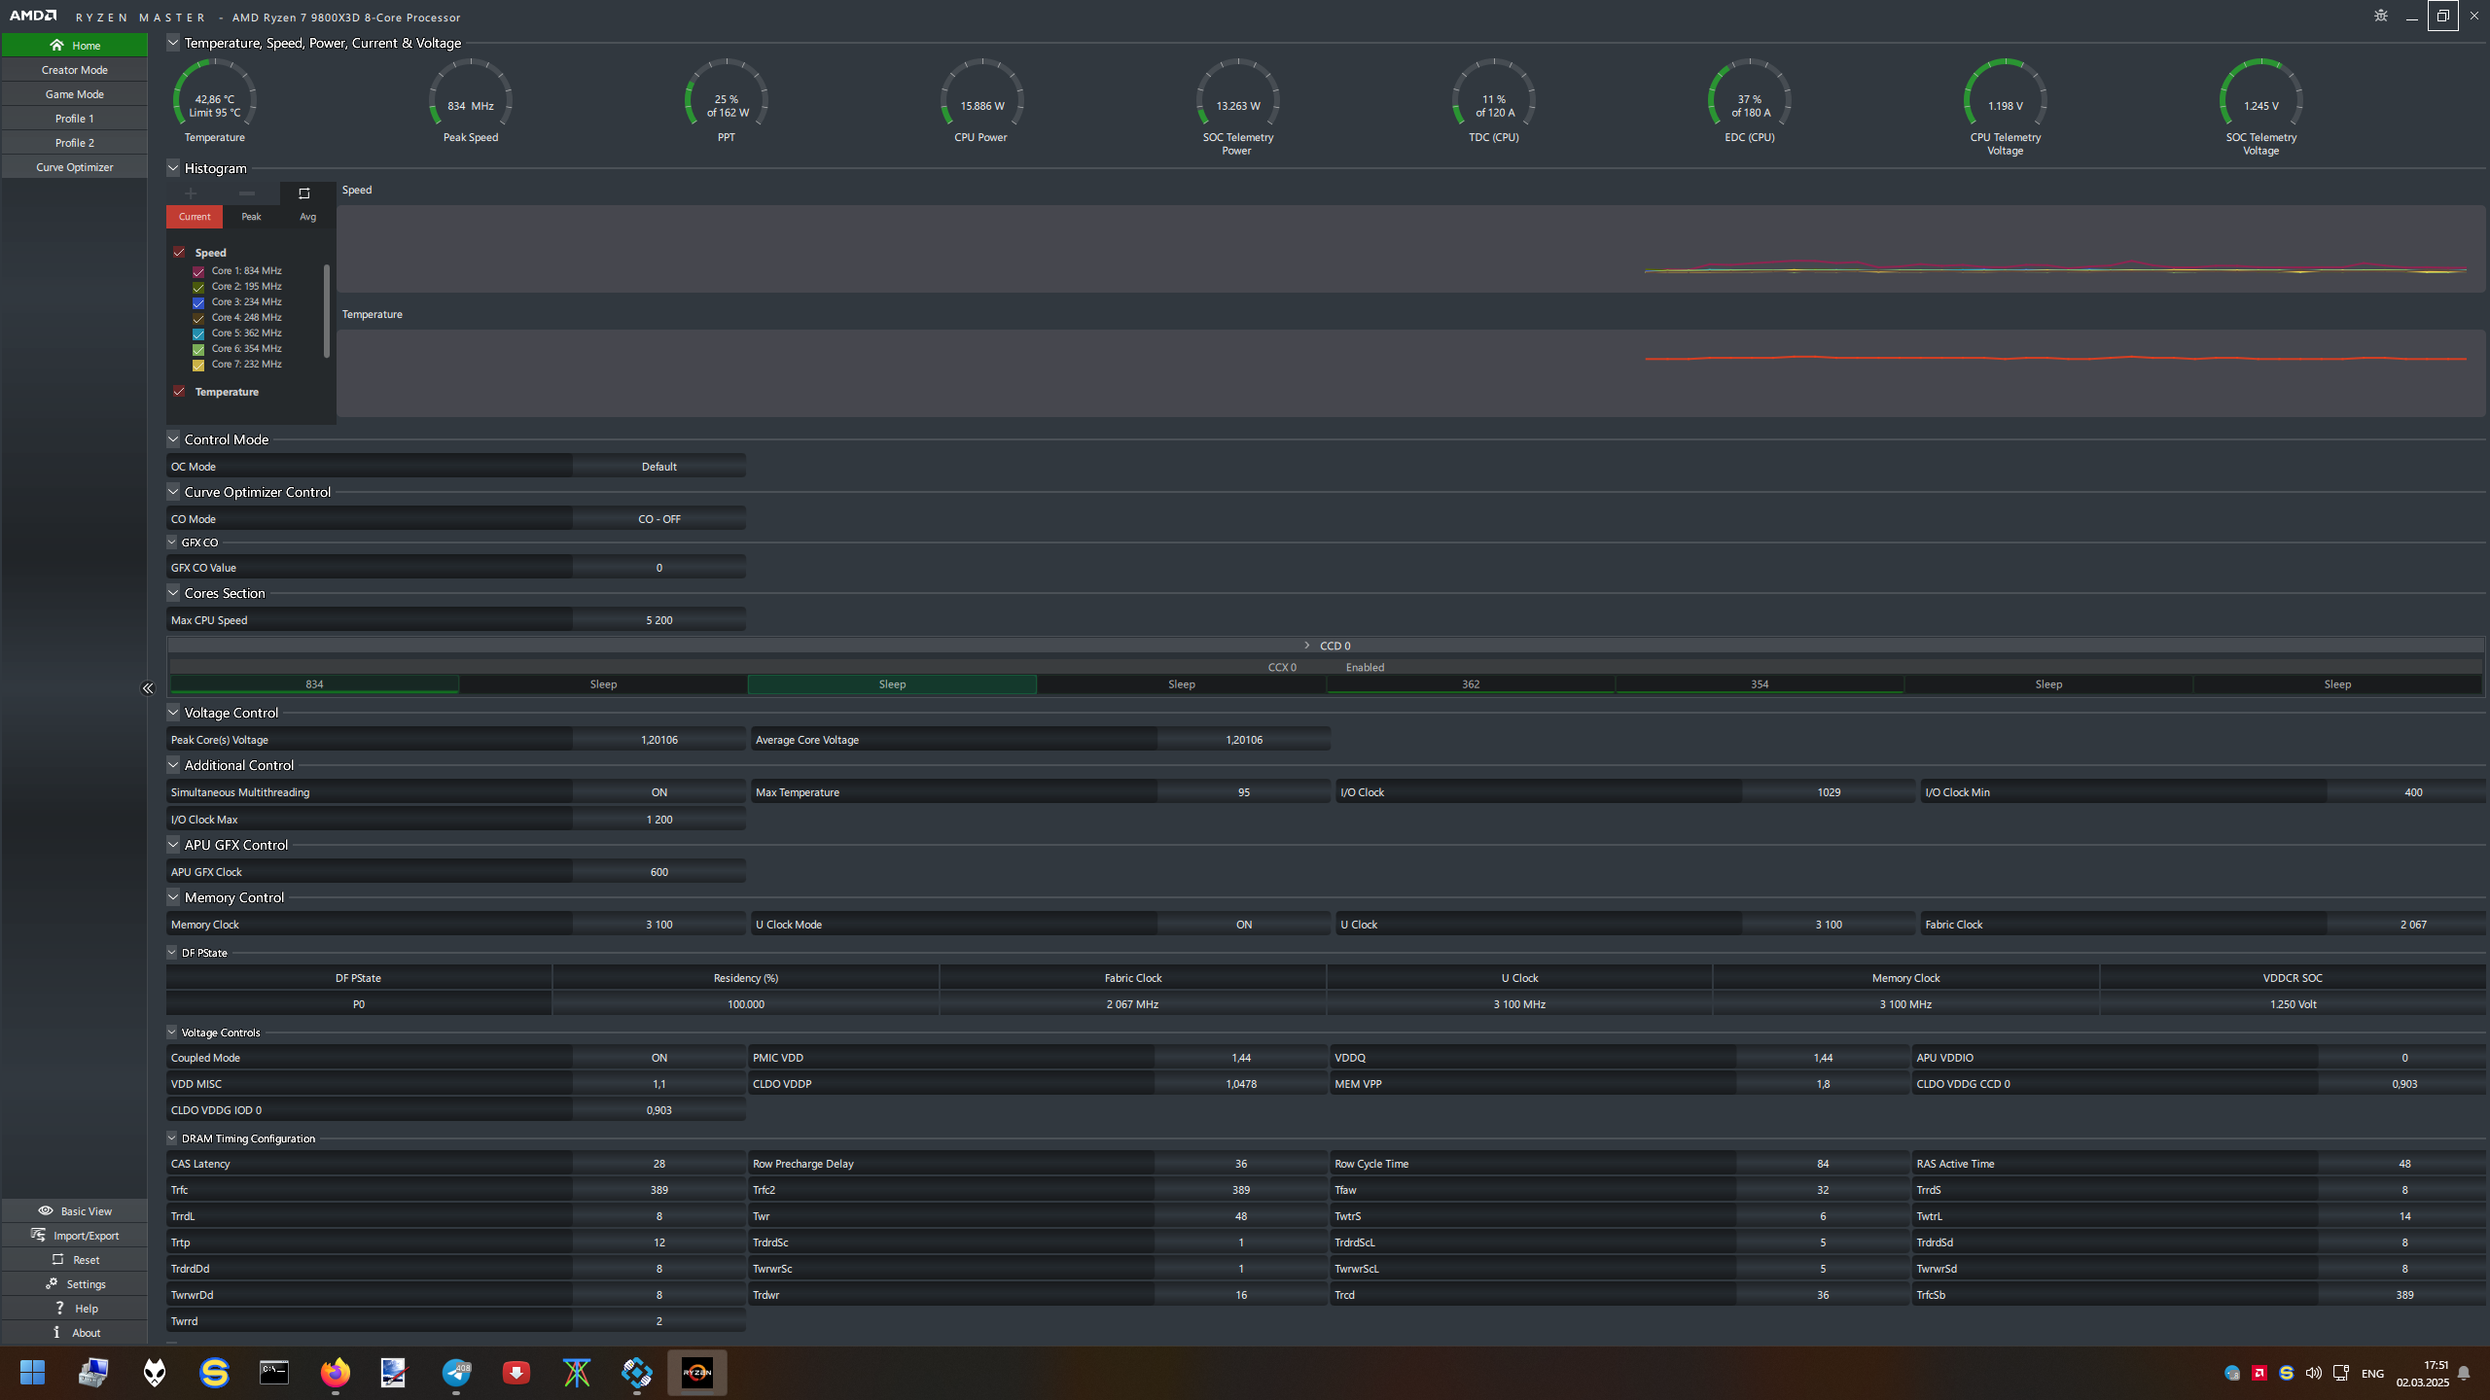
Task: Open Firefox from the taskbar
Action: tap(335, 1372)
